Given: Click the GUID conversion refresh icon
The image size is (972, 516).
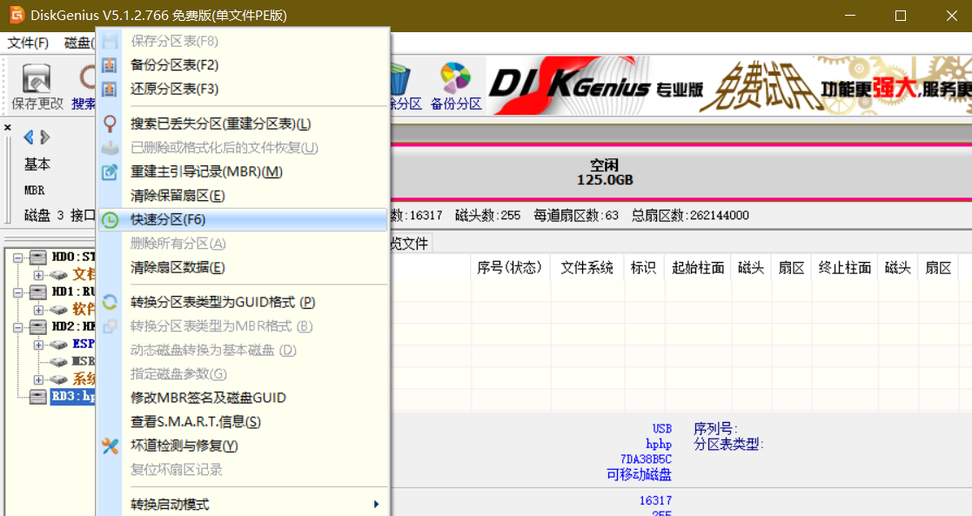Looking at the screenshot, I should pyautogui.click(x=110, y=302).
